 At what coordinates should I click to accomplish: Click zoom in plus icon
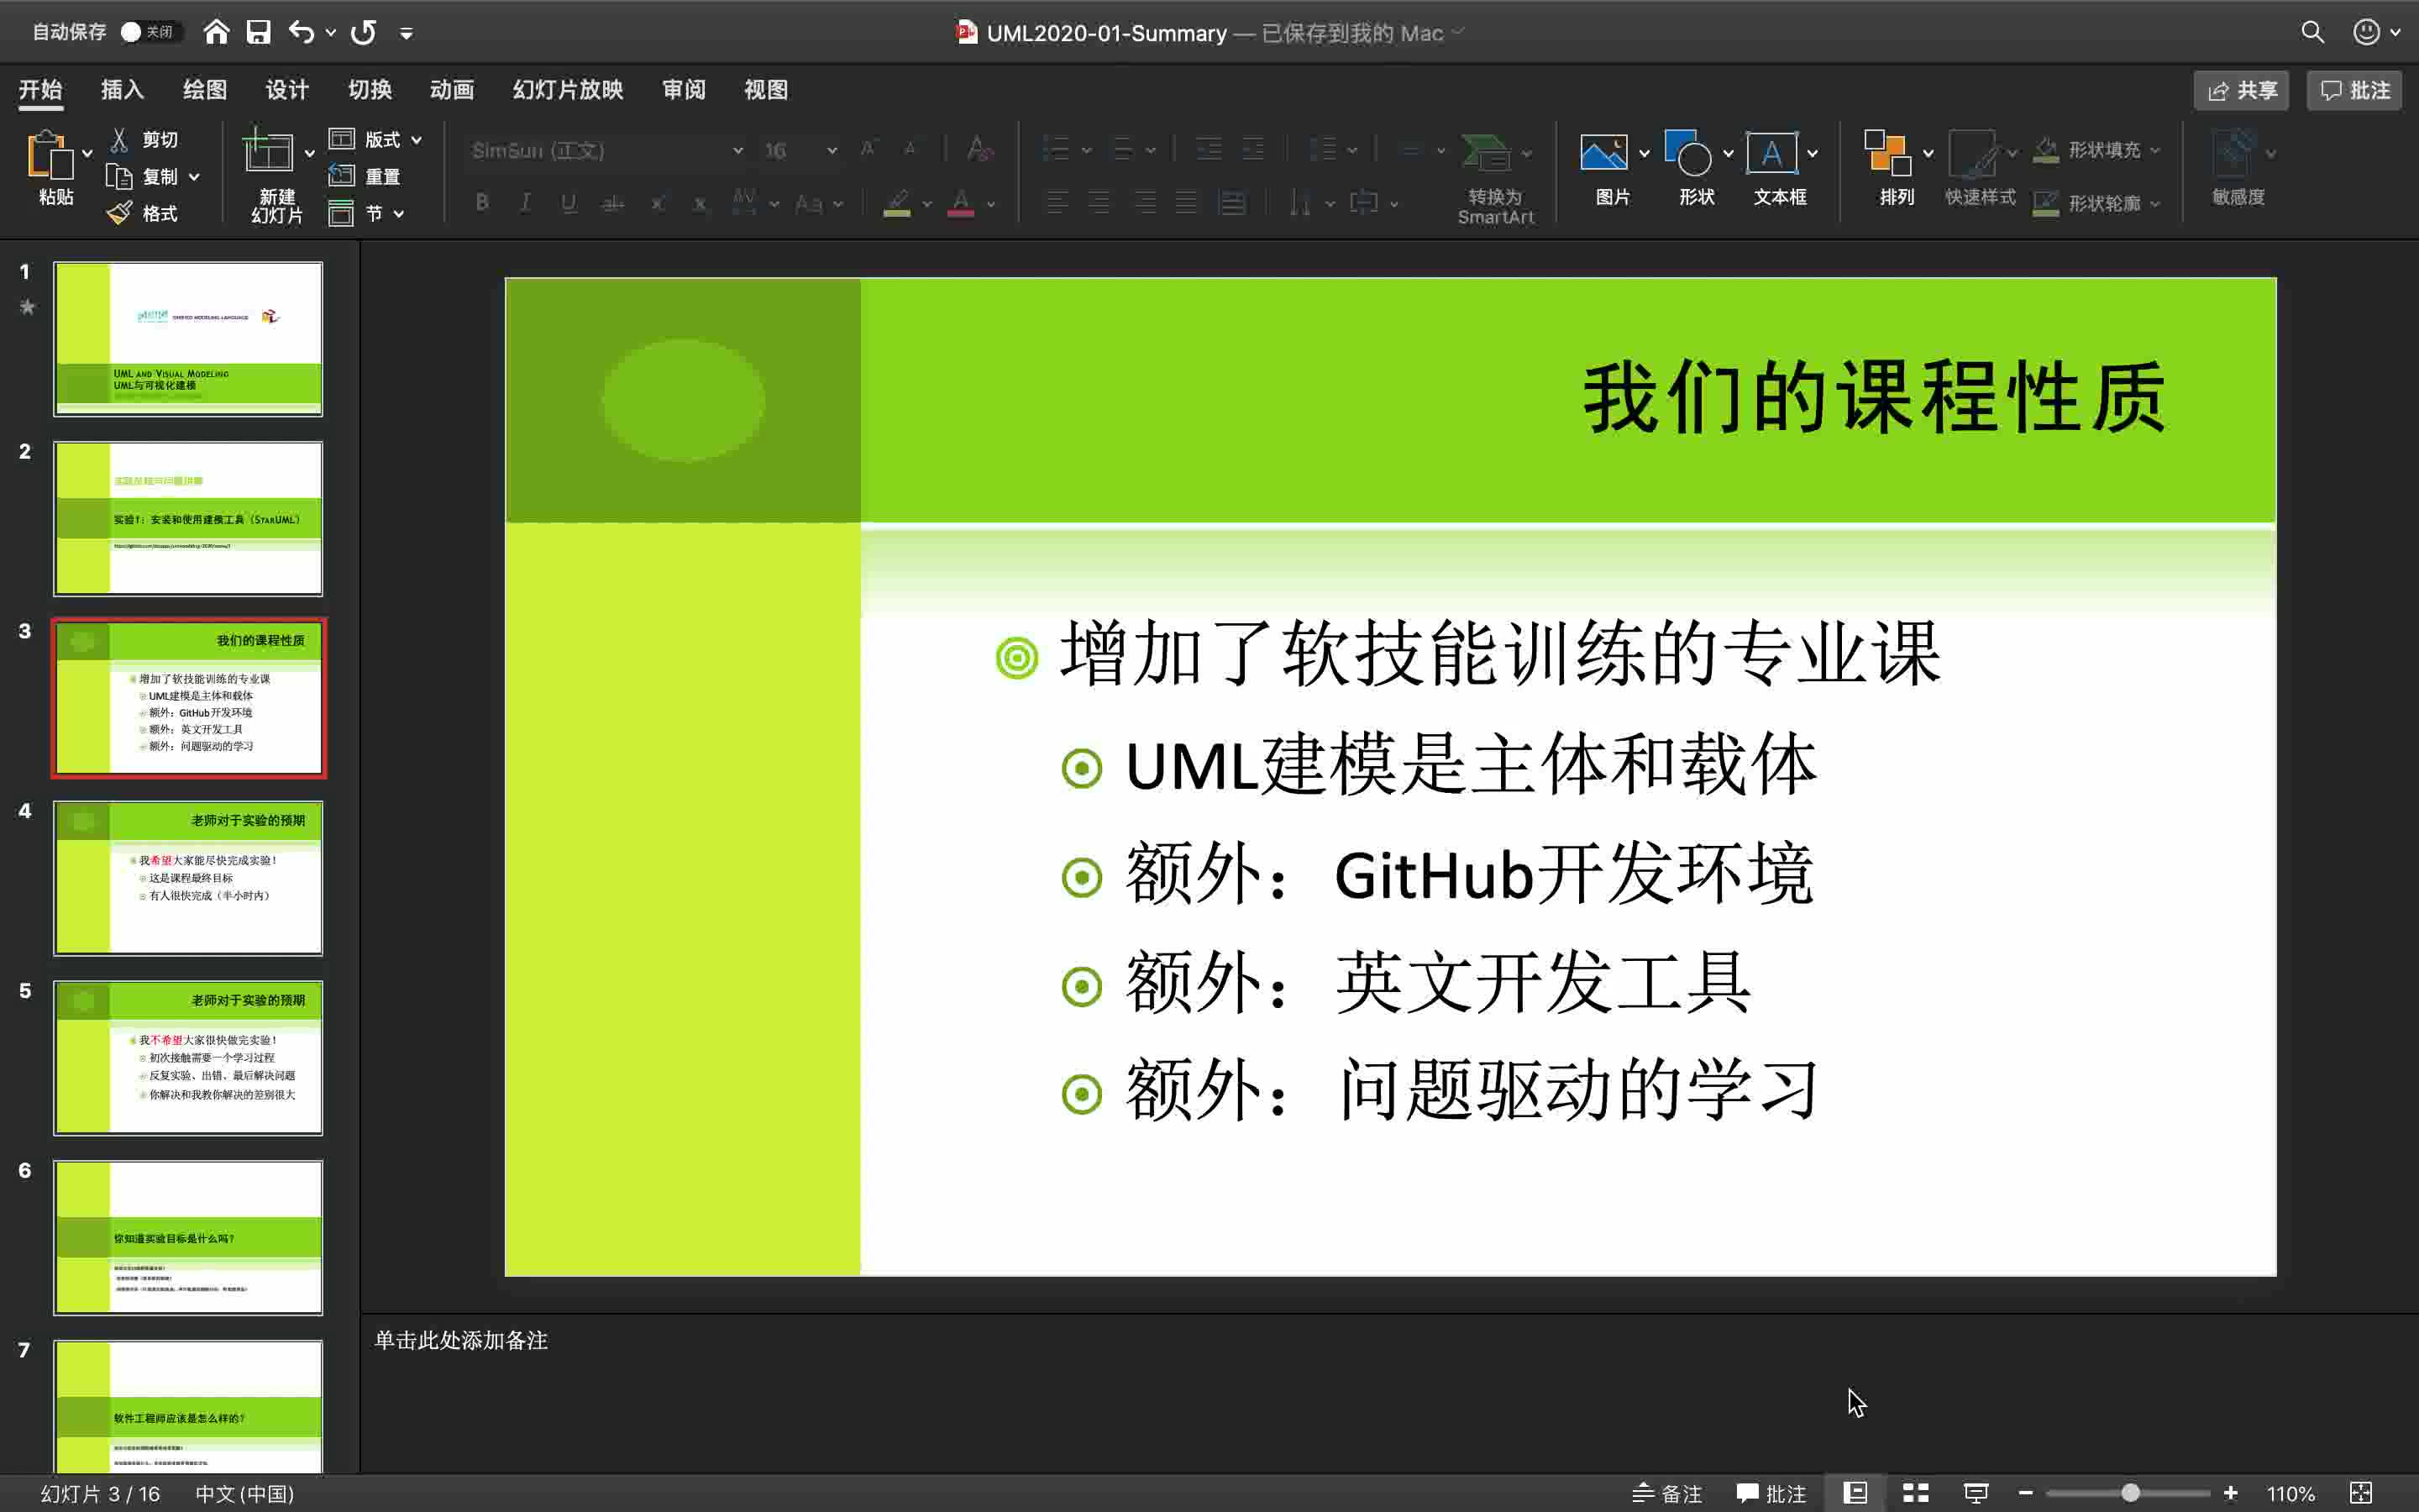[2230, 1493]
